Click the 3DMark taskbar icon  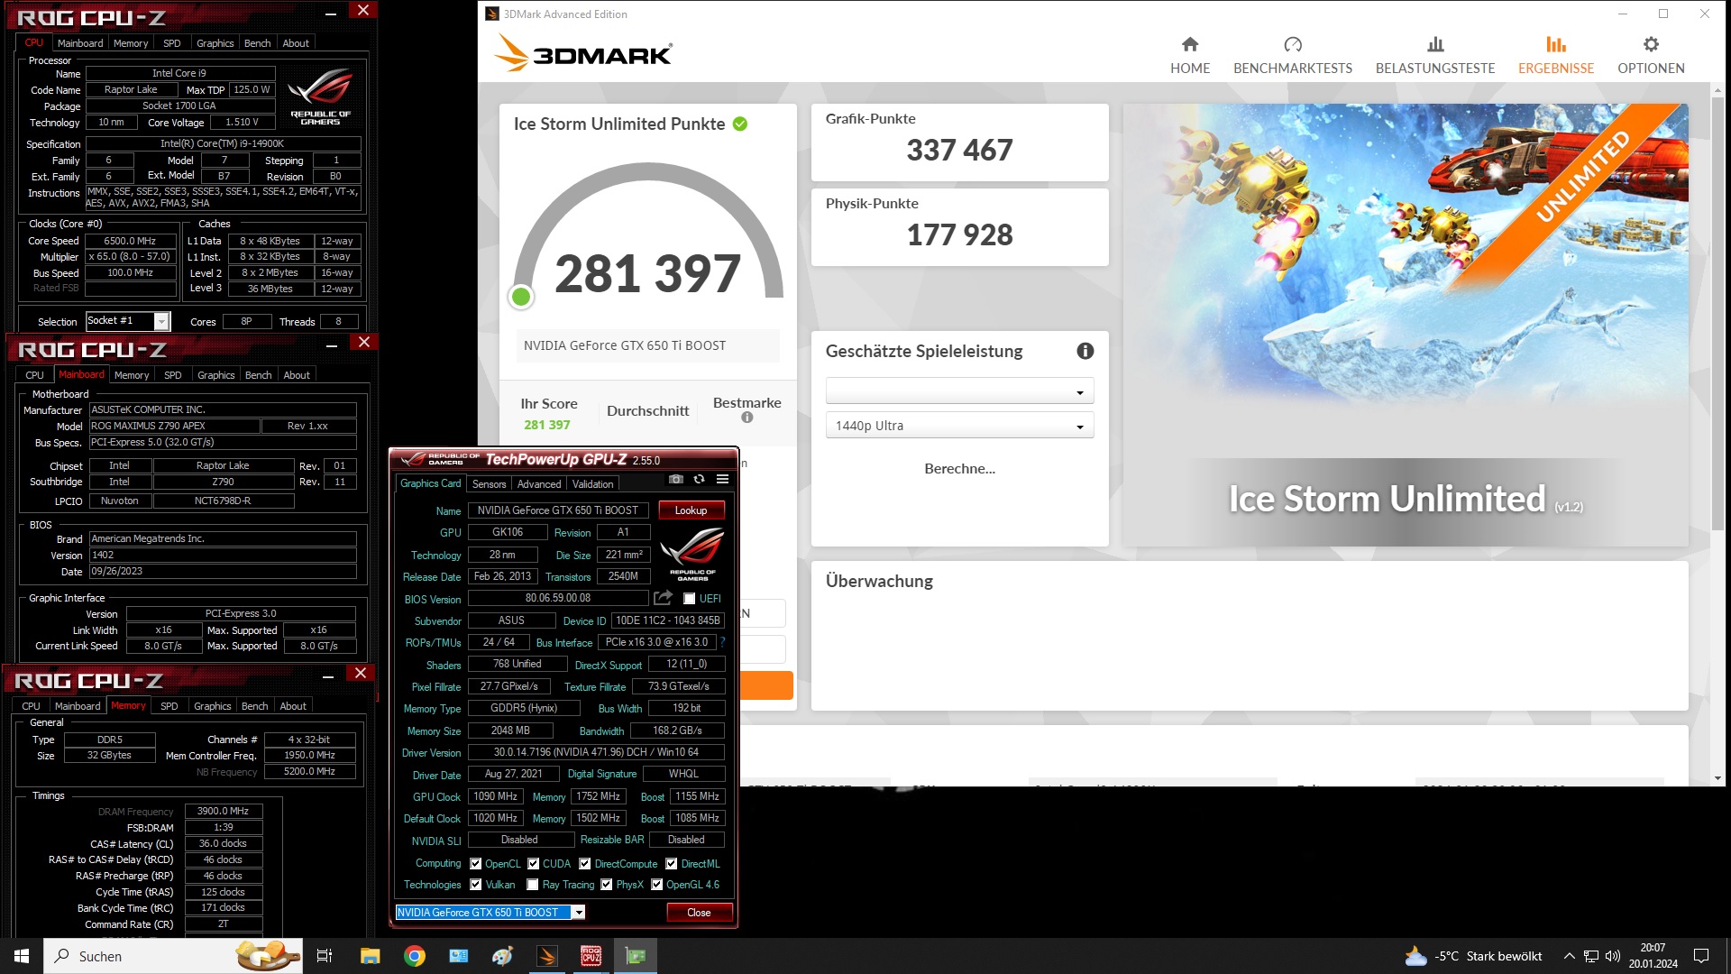[x=547, y=956]
